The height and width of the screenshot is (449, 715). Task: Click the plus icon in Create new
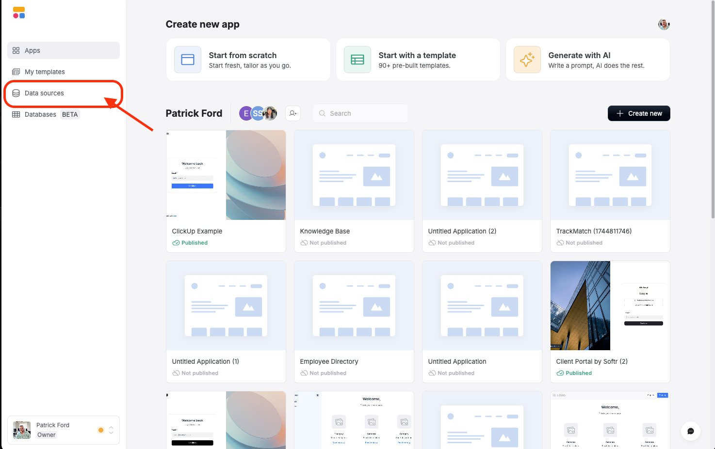coord(620,113)
